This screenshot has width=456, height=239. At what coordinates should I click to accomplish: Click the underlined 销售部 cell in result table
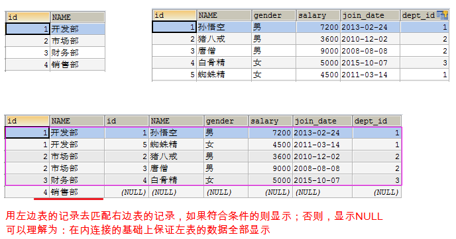(77, 192)
